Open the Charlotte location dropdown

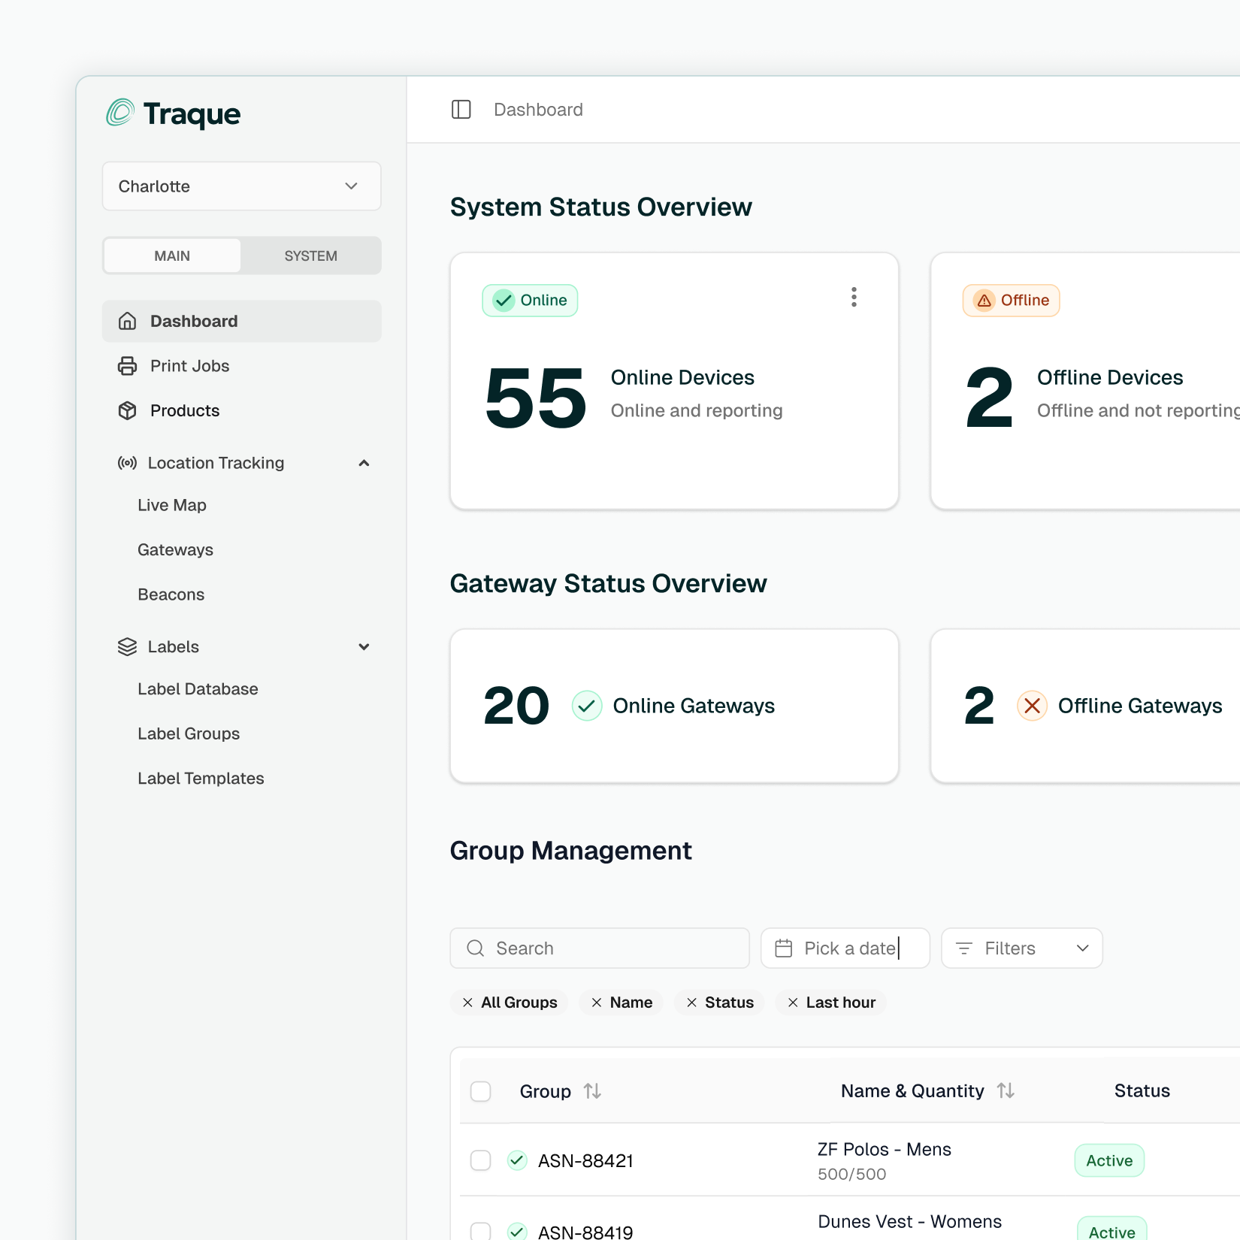[241, 186]
